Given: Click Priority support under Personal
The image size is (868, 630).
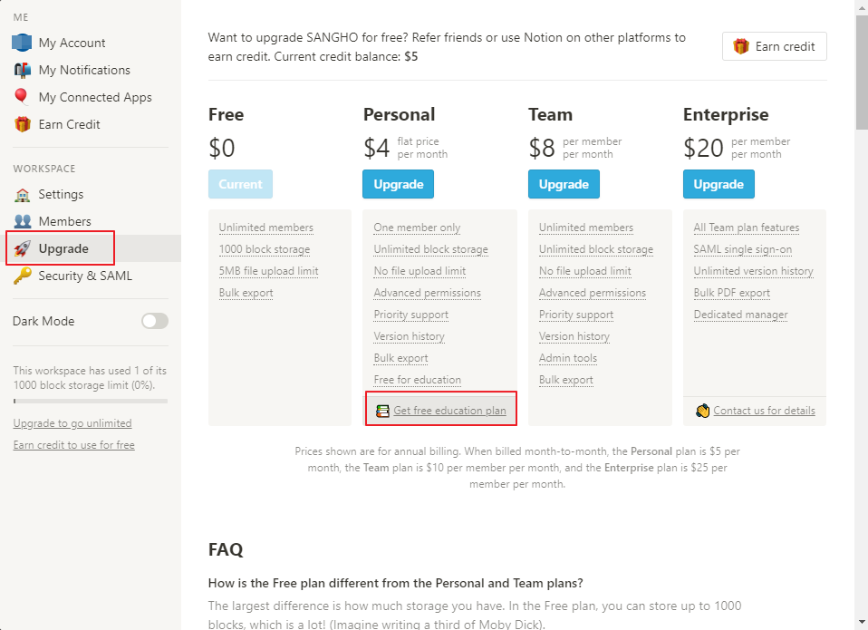Looking at the screenshot, I should tap(410, 315).
